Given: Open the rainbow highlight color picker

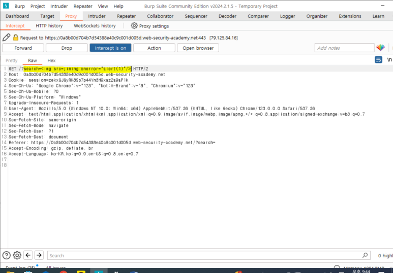Looking at the screenshot, I should [380, 48].
